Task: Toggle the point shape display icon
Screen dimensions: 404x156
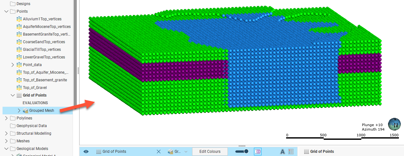Action: click(x=258, y=152)
